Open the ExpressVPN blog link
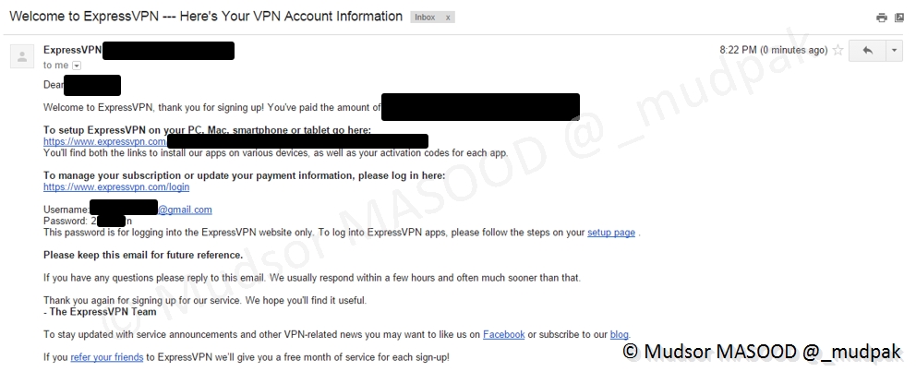 coord(619,334)
